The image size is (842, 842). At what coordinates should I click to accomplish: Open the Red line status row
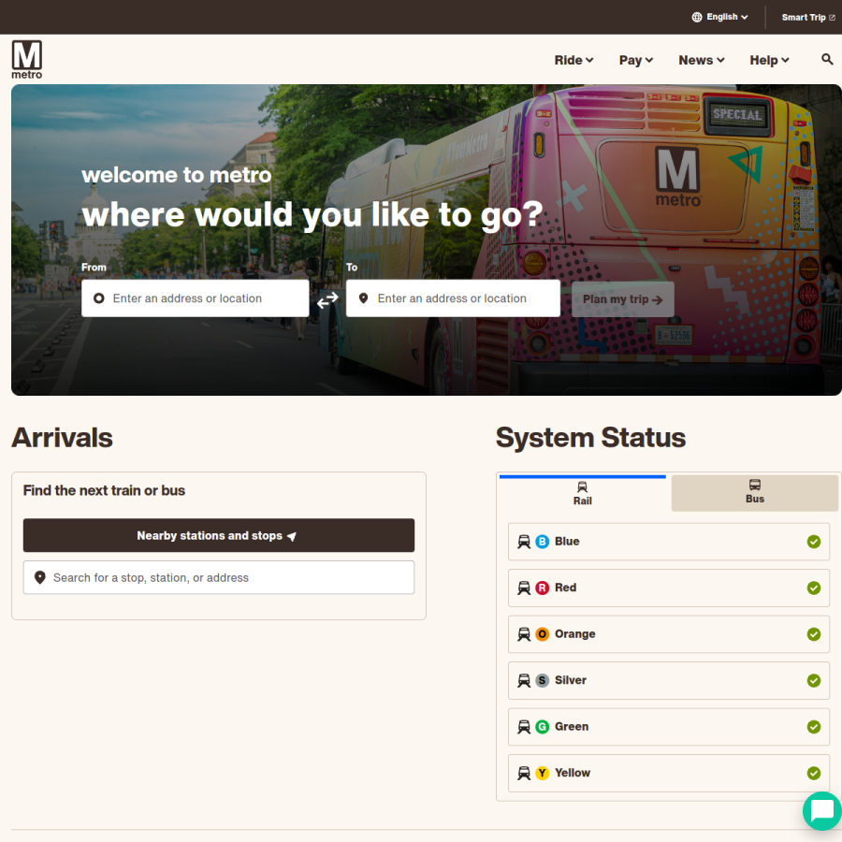[x=669, y=588]
